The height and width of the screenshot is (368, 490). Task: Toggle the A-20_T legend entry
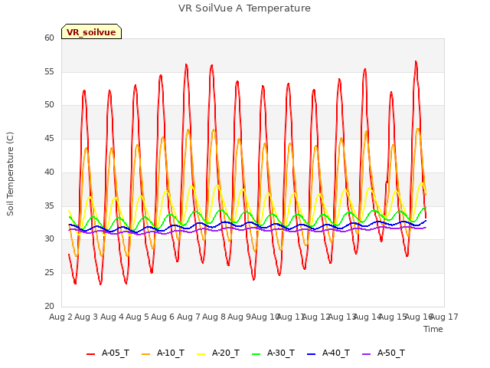point(218,353)
